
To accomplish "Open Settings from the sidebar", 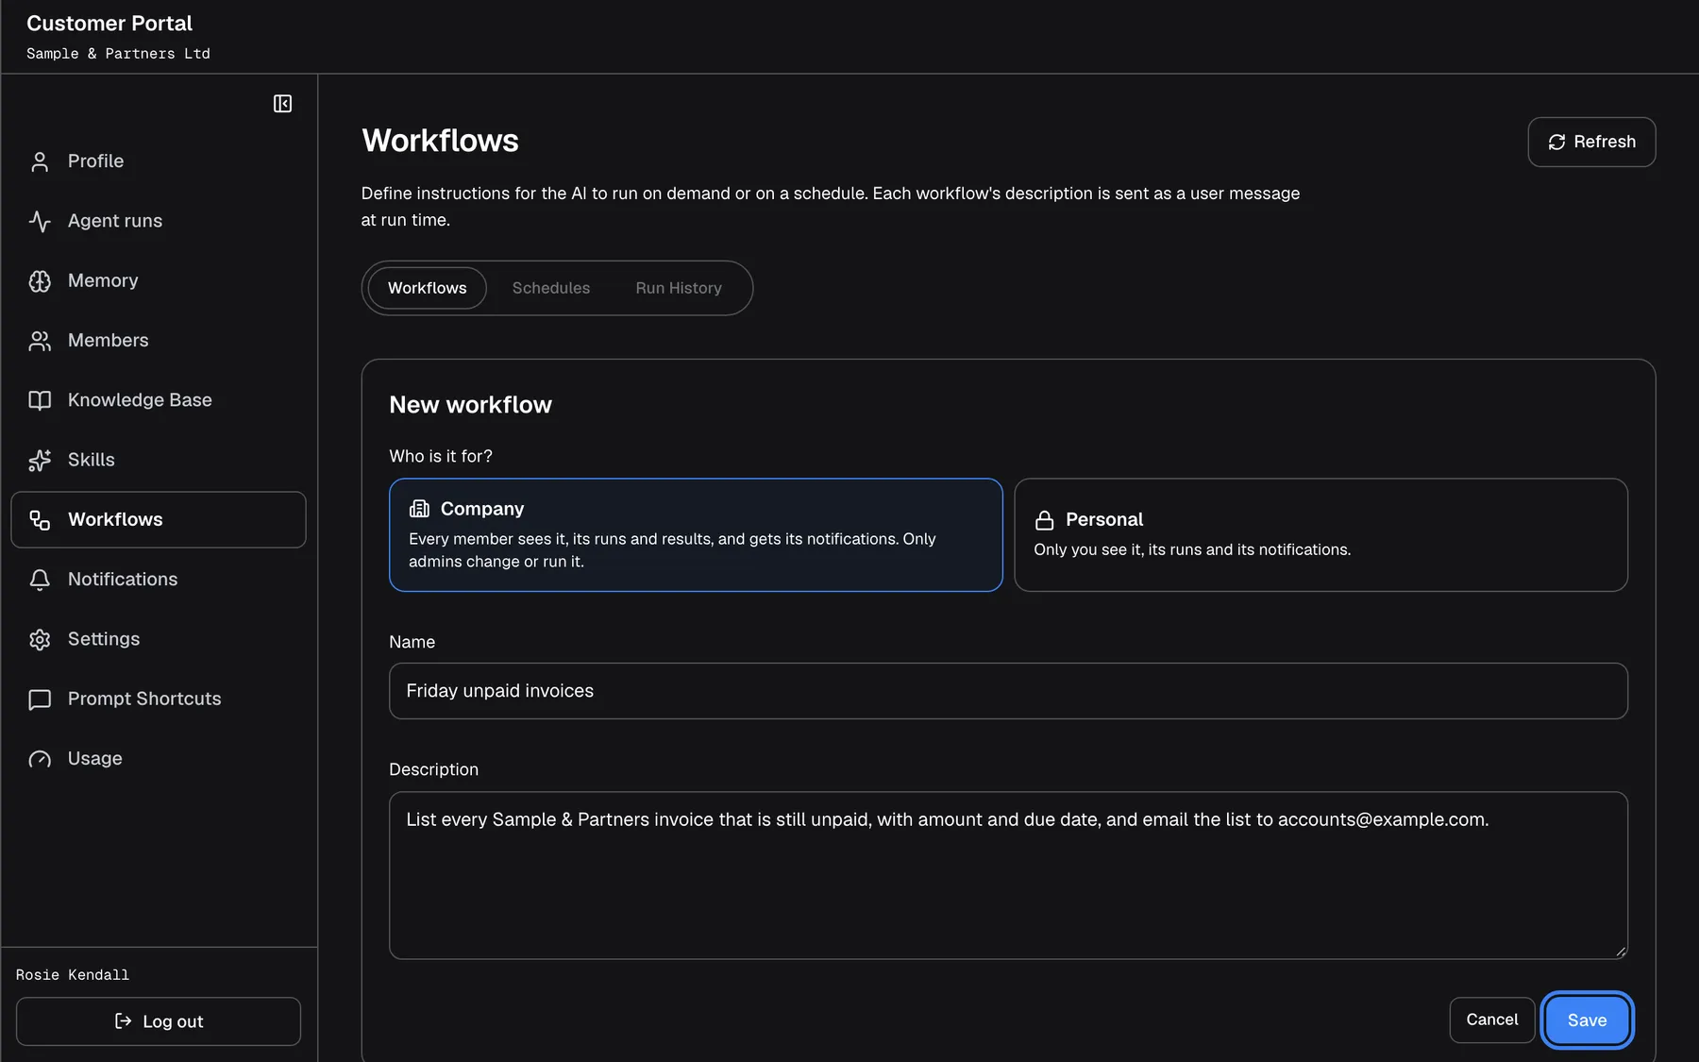I will [159, 639].
